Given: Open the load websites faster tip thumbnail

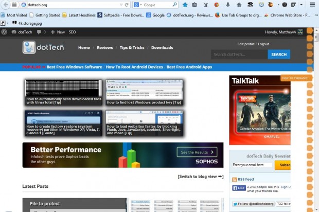Looking at the screenshot, I should point(144,123).
